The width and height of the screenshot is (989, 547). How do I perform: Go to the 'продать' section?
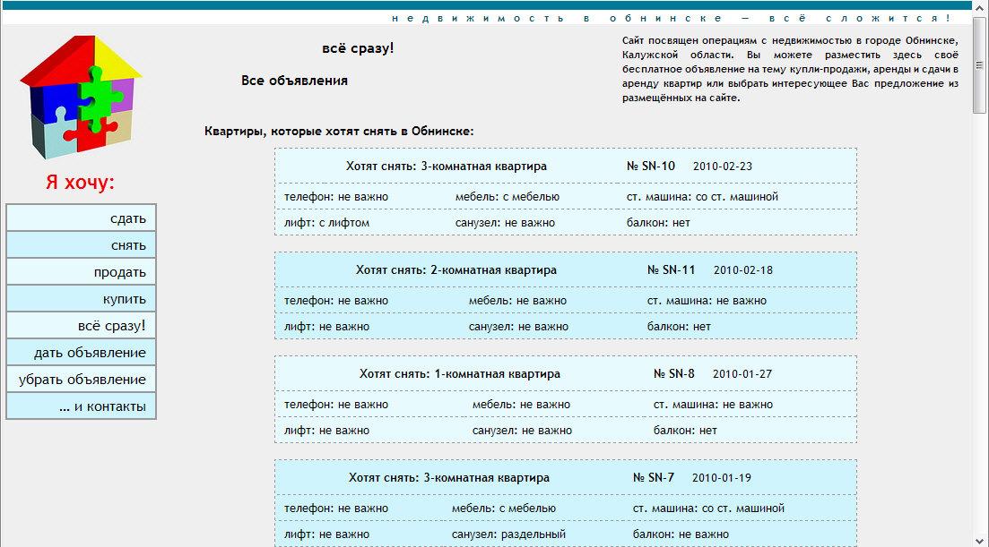(81, 272)
